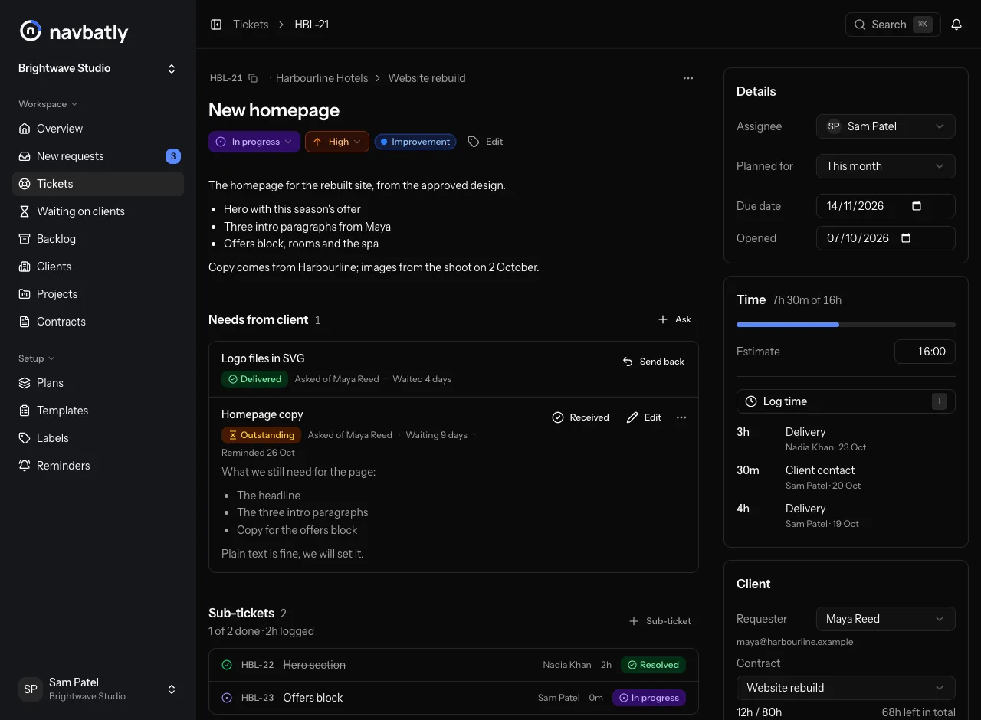Image resolution: width=981 pixels, height=720 pixels.
Task: Open ticket more options menu
Action: coord(688,78)
